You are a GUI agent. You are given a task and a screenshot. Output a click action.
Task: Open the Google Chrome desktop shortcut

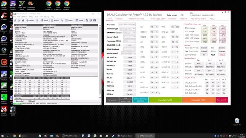[4, 5]
